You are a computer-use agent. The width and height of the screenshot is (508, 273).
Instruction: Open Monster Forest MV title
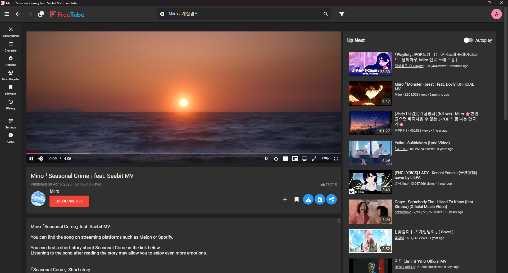pyautogui.click(x=434, y=87)
